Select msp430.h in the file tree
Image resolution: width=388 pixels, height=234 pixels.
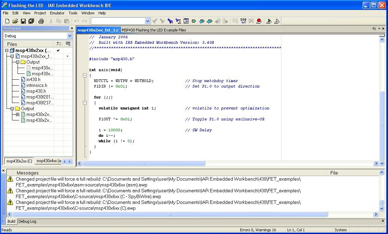36,91
